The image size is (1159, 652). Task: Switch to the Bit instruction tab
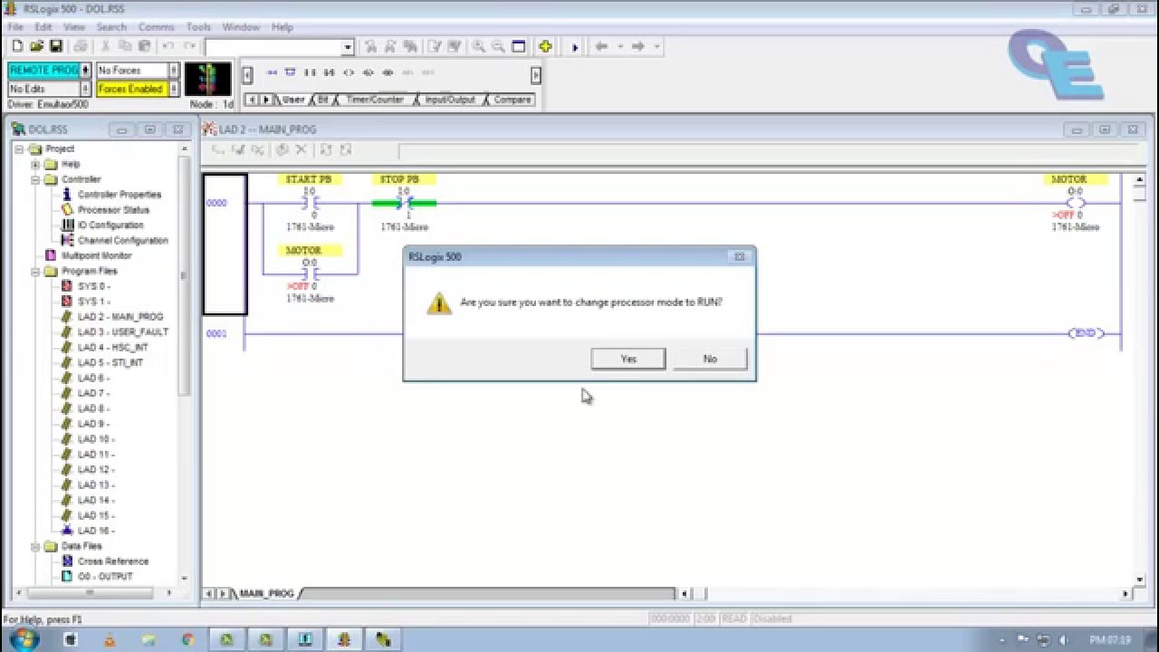323,100
